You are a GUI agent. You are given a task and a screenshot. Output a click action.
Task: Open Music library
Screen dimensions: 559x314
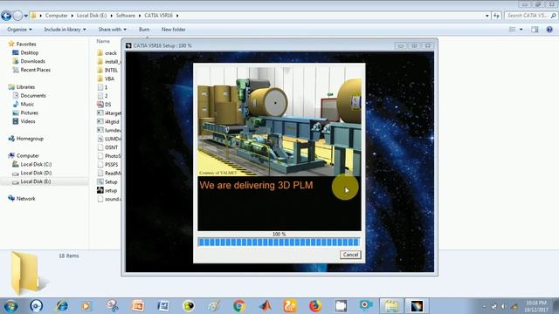(27, 104)
